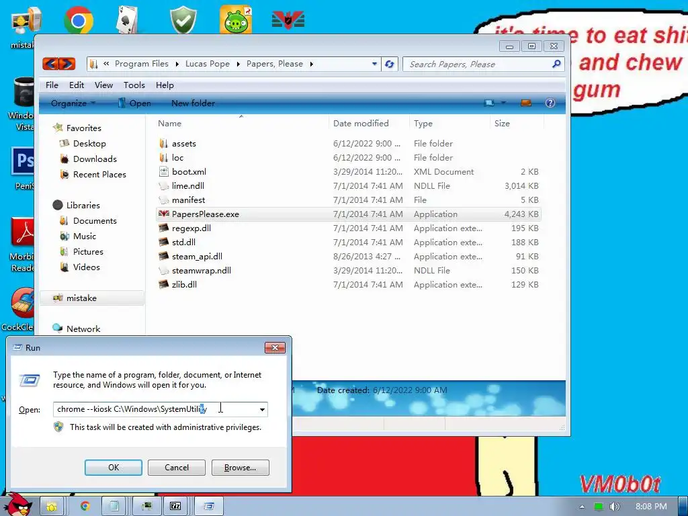688x516 pixels.
Task: Click the volume speaker tray icon
Action: [614, 507]
